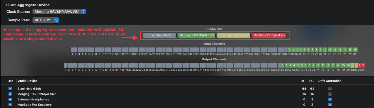Click red output channel block labeled 2
Viewport: 374px width, 108px height.
pos(363,65)
